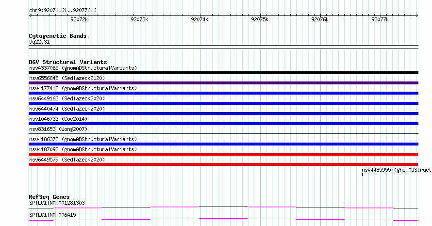432x226 pixels.
Task: Click the DGV Structural Variants track title
Action: [x=68, y=62]
